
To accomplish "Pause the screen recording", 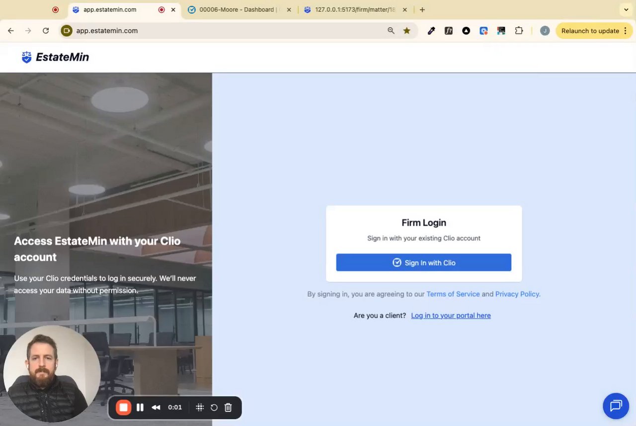I will (140, 408).
